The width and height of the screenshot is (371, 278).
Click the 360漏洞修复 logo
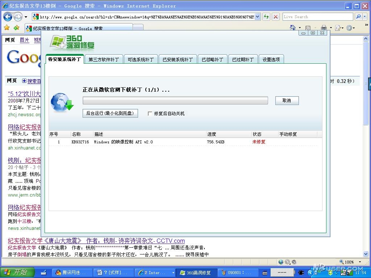[x=72, y=43]
